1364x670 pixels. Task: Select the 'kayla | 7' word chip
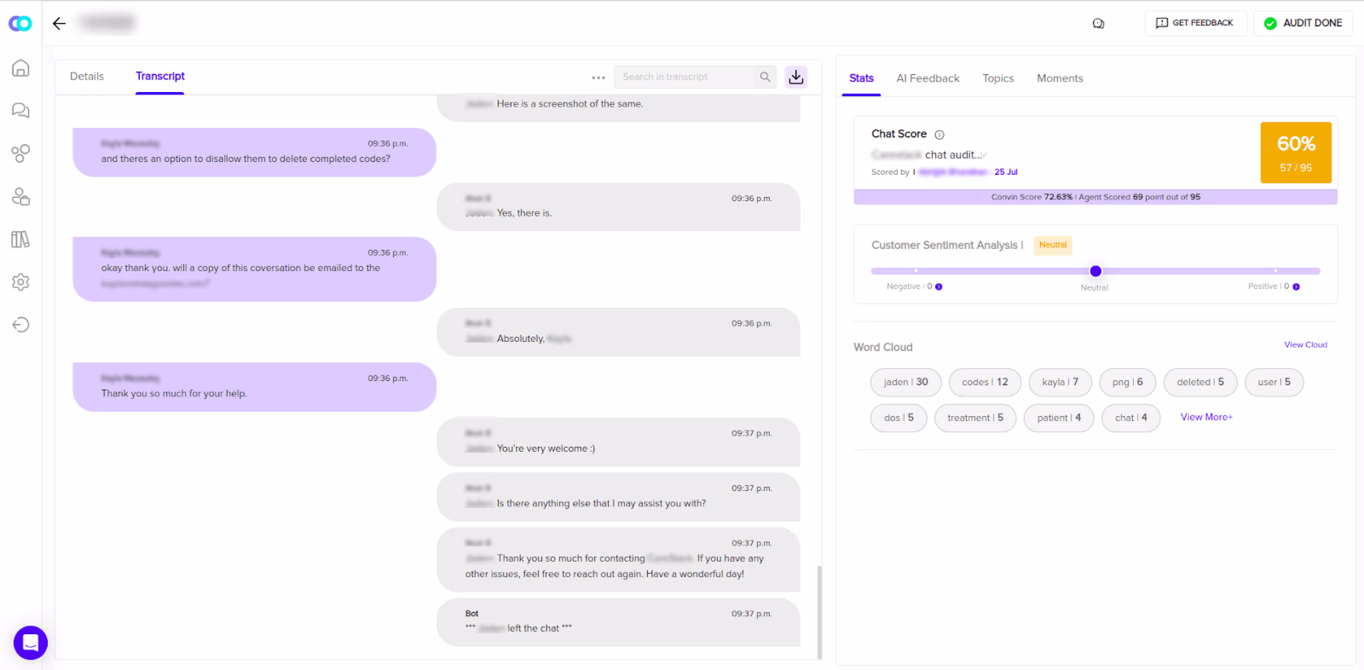1060,382
